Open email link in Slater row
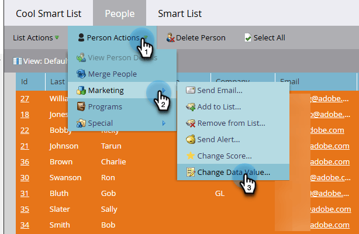 pos(330,209)
